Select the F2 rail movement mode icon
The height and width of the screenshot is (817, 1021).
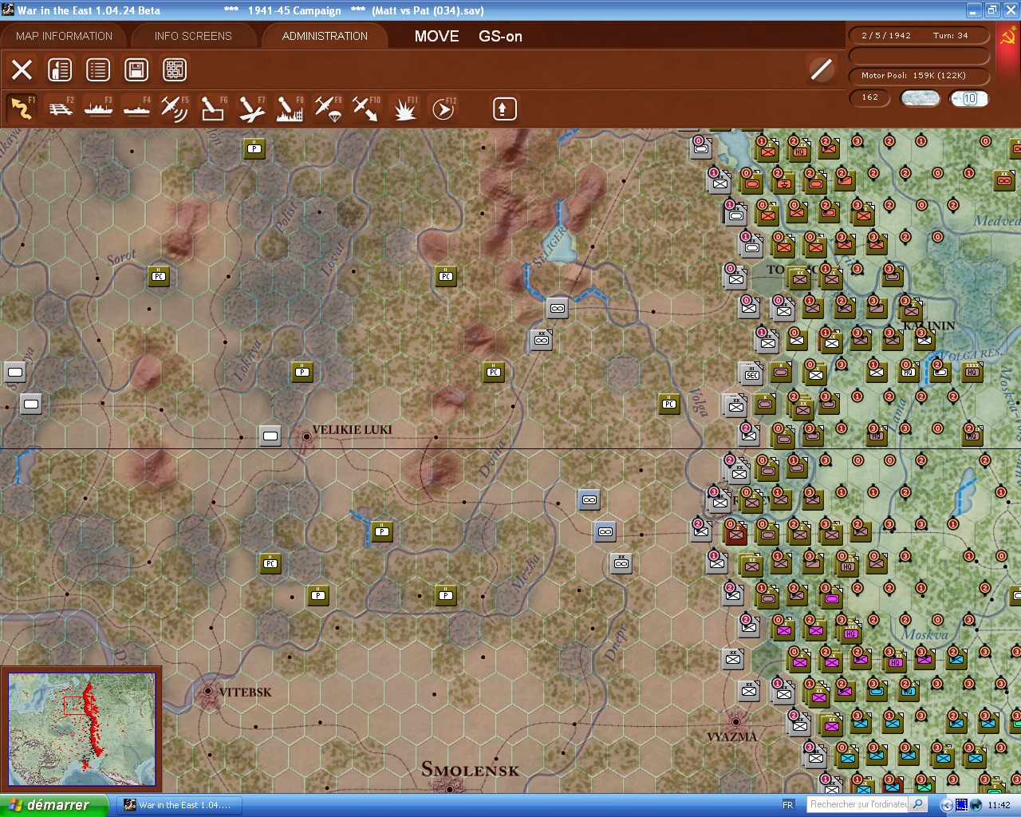tap(61, 109)
